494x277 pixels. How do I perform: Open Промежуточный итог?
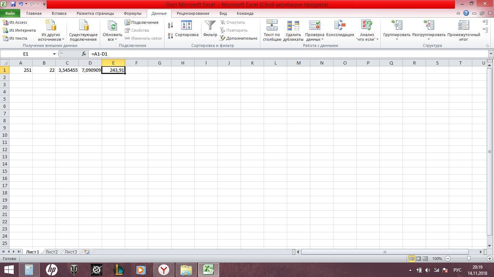(x=464, y=30)
